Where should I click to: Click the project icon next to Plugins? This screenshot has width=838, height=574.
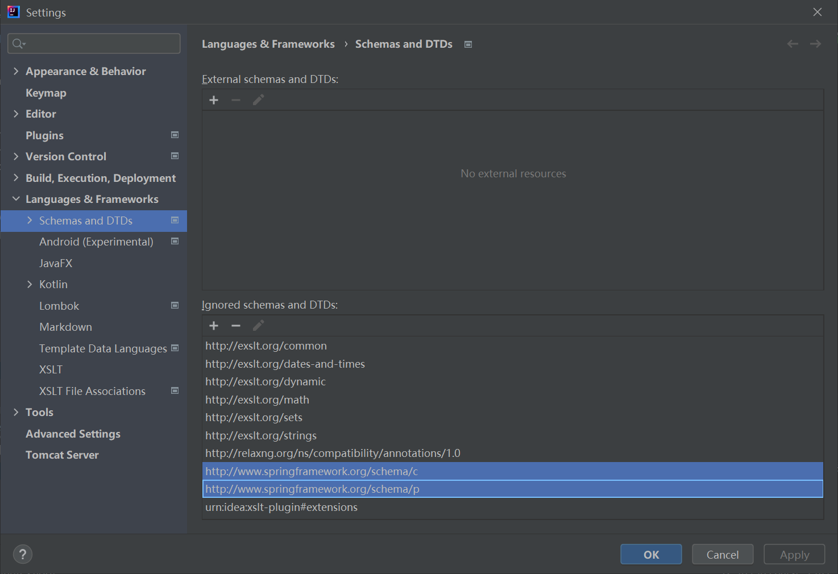pyautogui.click(x=175, y=135)
